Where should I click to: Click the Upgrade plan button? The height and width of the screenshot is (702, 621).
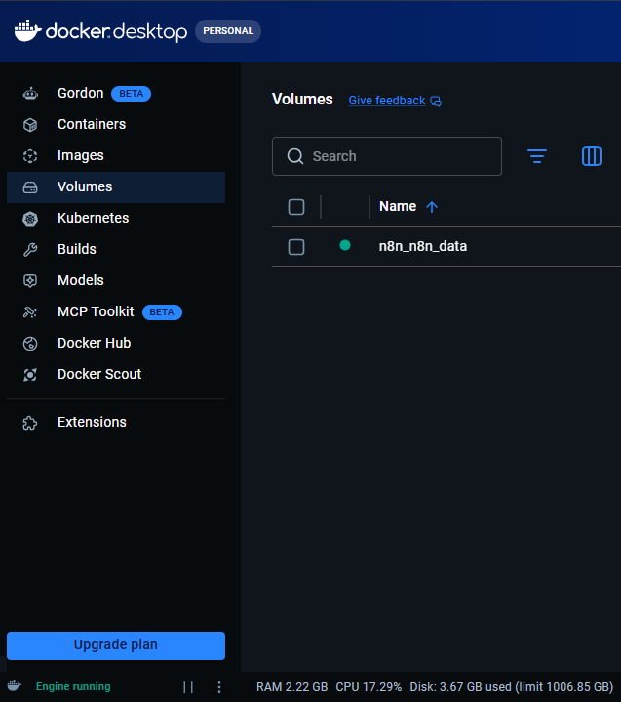116,645
